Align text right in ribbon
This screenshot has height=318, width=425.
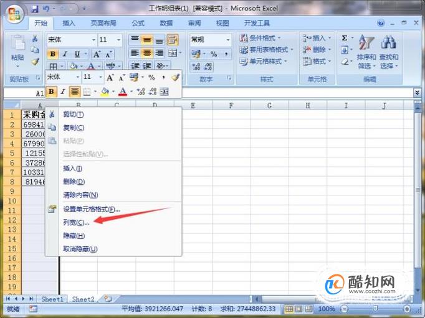pyautogui.click(x=159, y=53)
